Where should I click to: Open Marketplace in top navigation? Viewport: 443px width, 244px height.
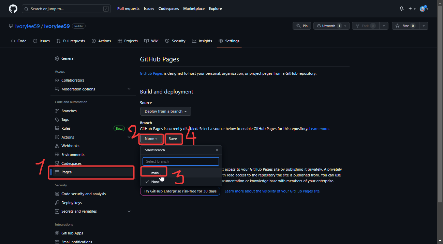[x=194, y=9]
